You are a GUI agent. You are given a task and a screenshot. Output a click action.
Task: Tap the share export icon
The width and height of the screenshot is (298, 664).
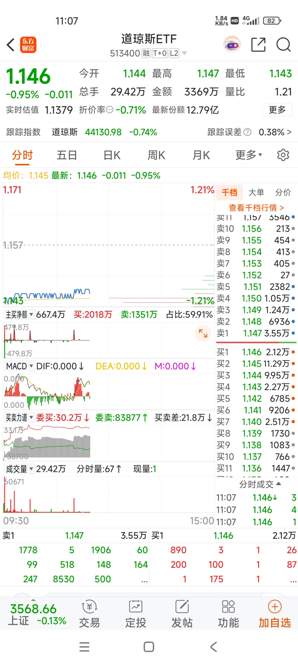pos(259,44)
